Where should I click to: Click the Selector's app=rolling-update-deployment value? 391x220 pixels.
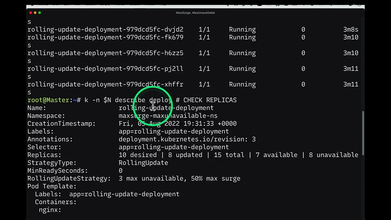pos(174,147)
